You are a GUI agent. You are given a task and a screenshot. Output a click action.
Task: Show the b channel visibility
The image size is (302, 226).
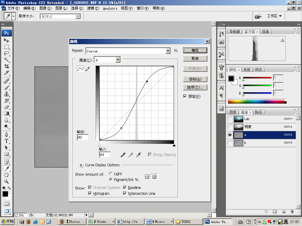coord(230,143)
